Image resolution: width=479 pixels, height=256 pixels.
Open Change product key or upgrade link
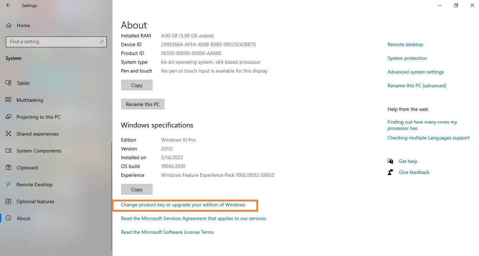(x=183, y=205)
